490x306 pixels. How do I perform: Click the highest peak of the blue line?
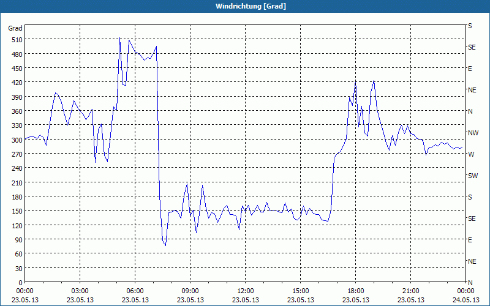(x=120, y=38)
